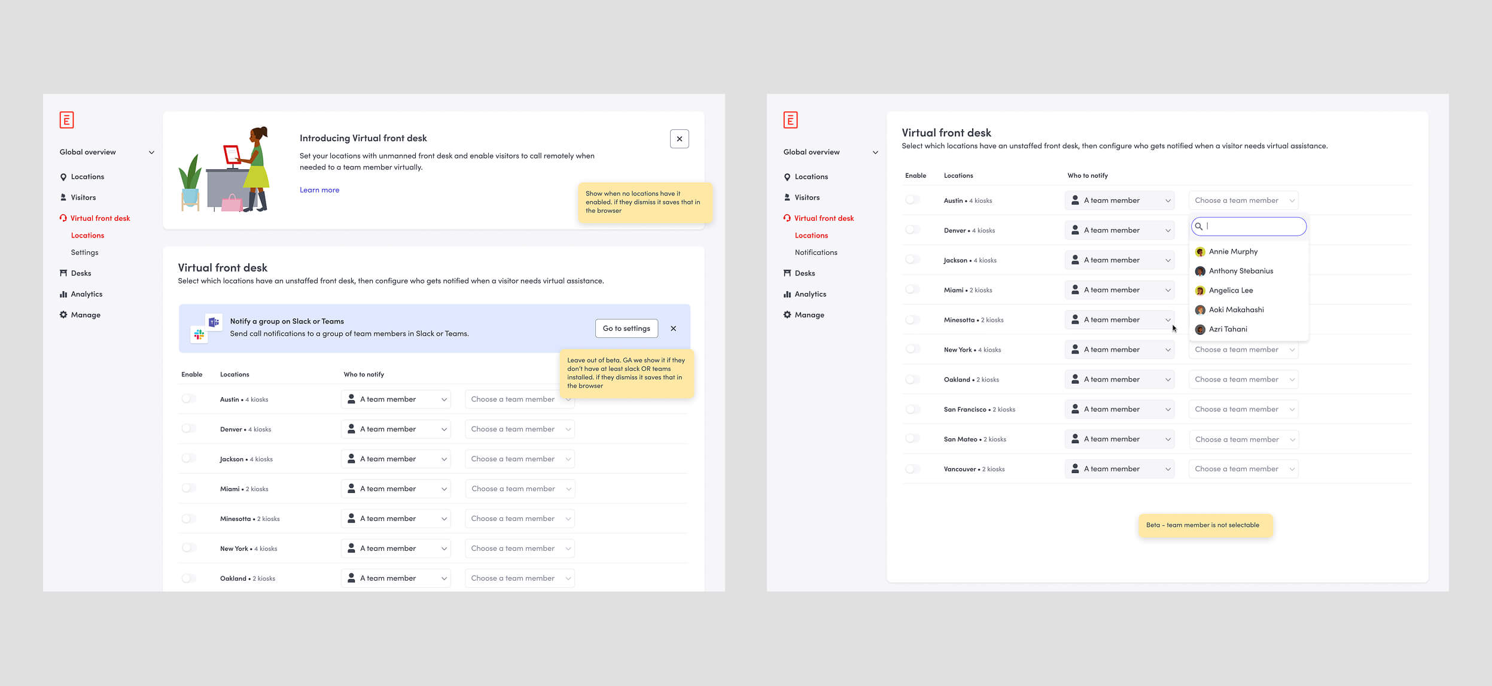Open 'A team member' dropdown for San Mateo
The width and height of the screenshot is (1492, 686).
point(1119,439)
